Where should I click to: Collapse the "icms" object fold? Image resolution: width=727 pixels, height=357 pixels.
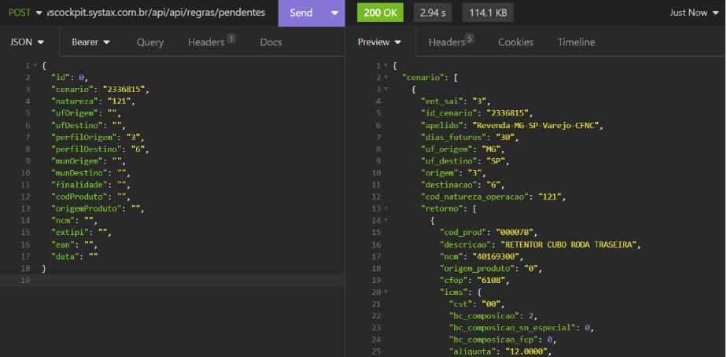386,292
